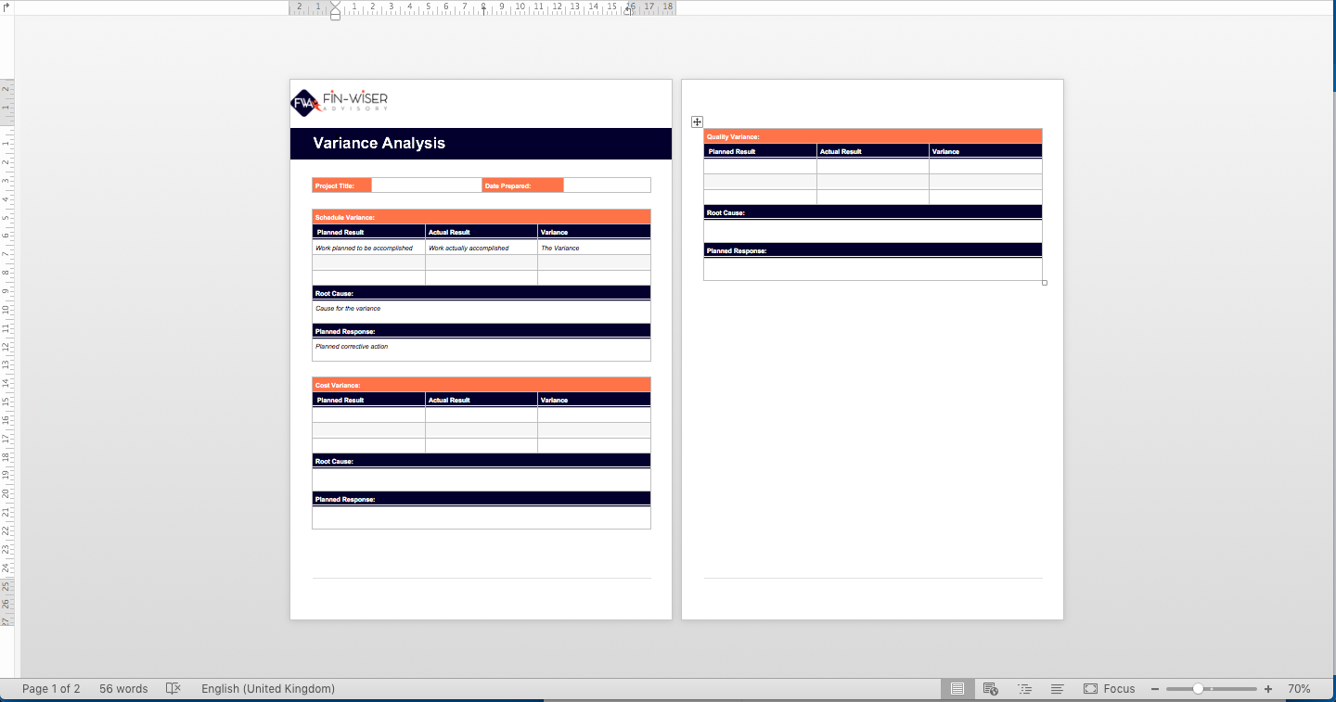Click Variance header under Quality Variance
This screenshot has height=702, width=1336.
point(985,151)
